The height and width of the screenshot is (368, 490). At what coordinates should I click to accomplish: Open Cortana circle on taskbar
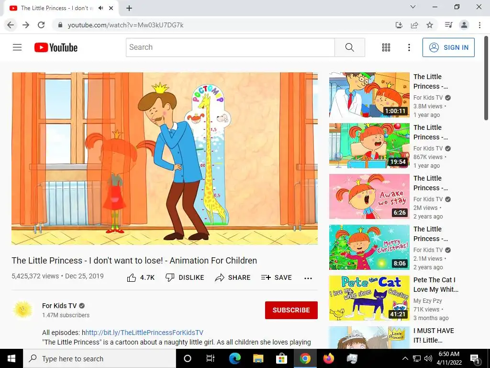coord(187,358)
